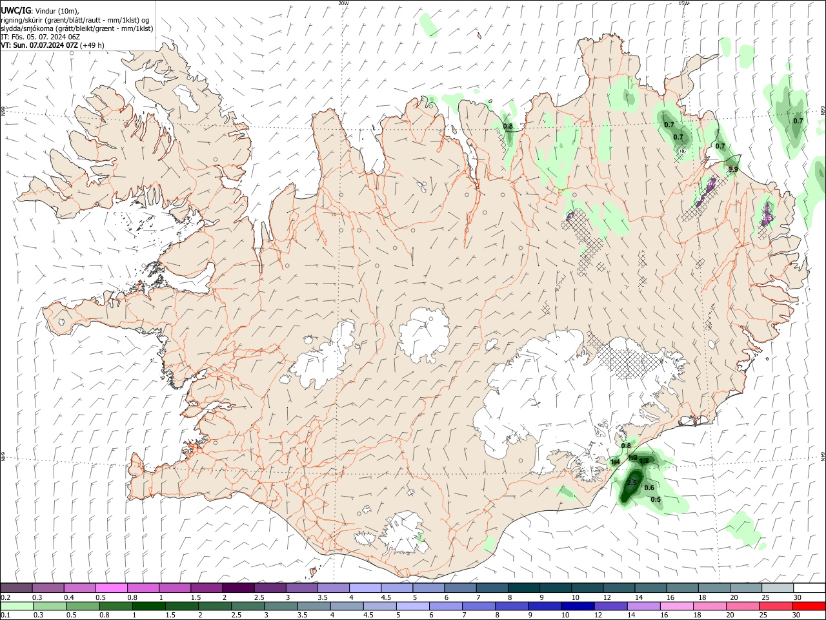Click the pale grey upper-legend swatch starting at 25

[778, 588]
